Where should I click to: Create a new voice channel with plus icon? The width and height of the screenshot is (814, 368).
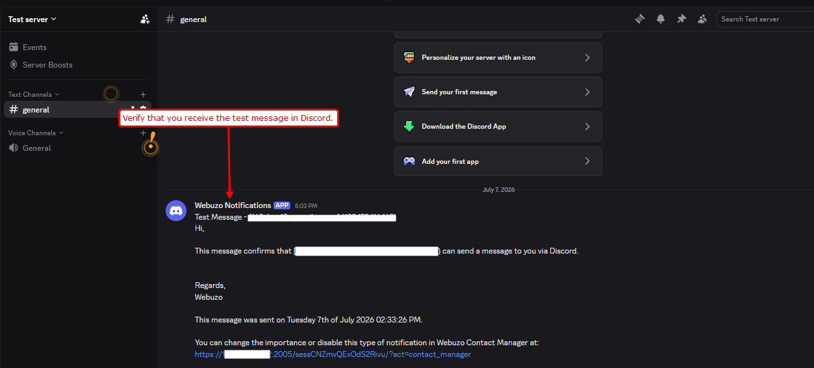click(x=144, y=133)
